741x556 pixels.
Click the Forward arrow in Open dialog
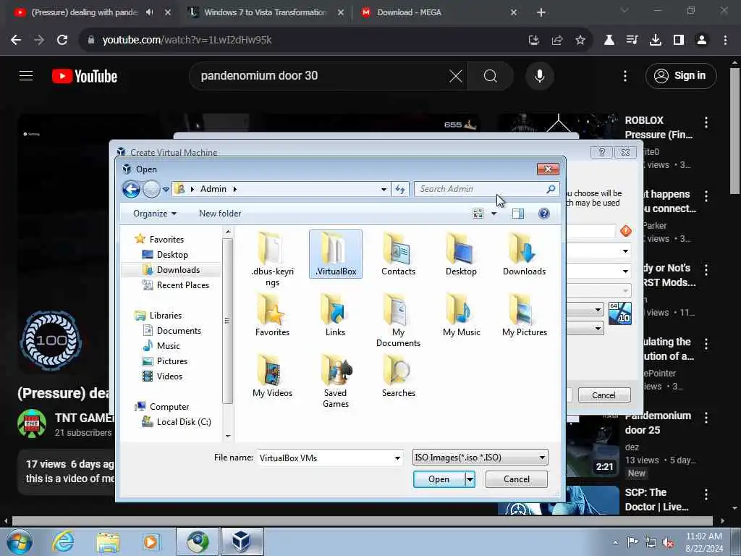[x=151, y=189]
